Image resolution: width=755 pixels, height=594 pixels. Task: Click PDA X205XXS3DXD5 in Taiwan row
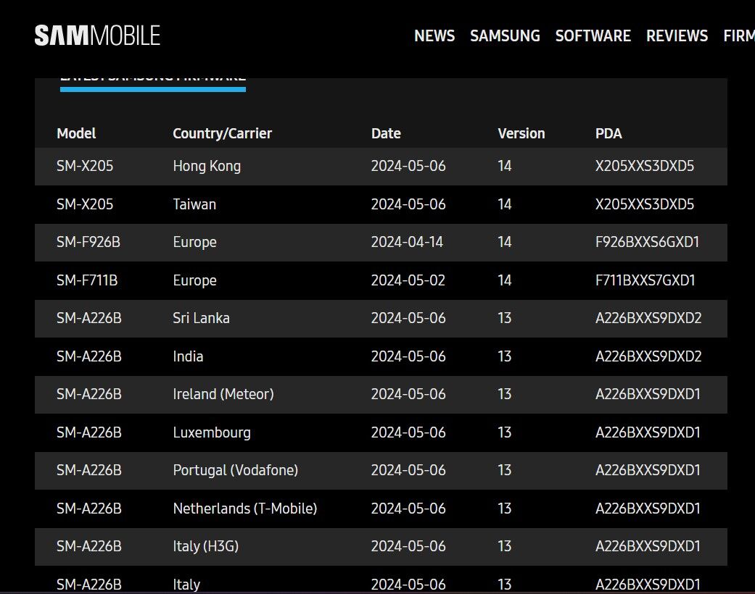[x=644, y=204]
